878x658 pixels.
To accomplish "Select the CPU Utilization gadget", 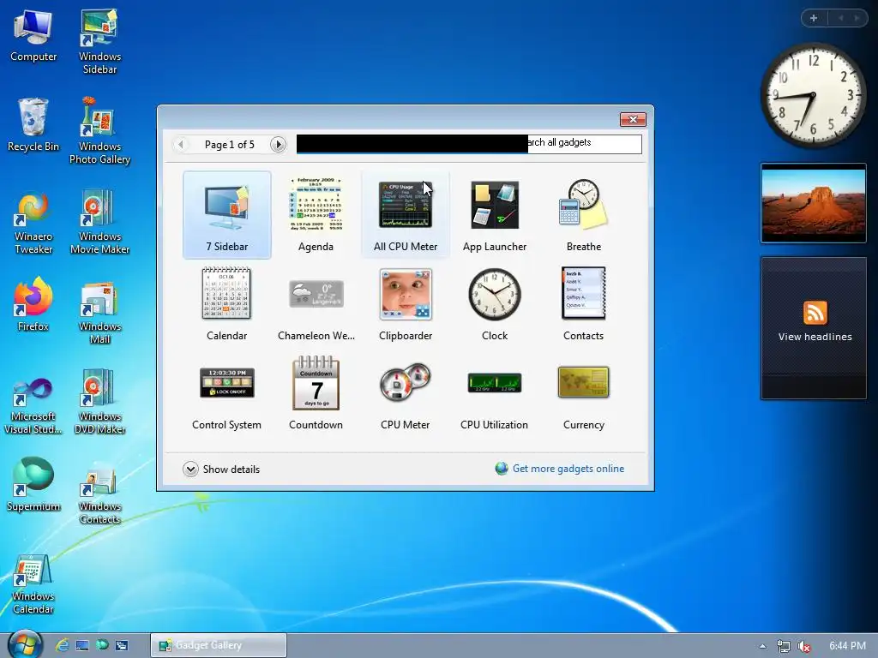I will (x=495, y=392).
